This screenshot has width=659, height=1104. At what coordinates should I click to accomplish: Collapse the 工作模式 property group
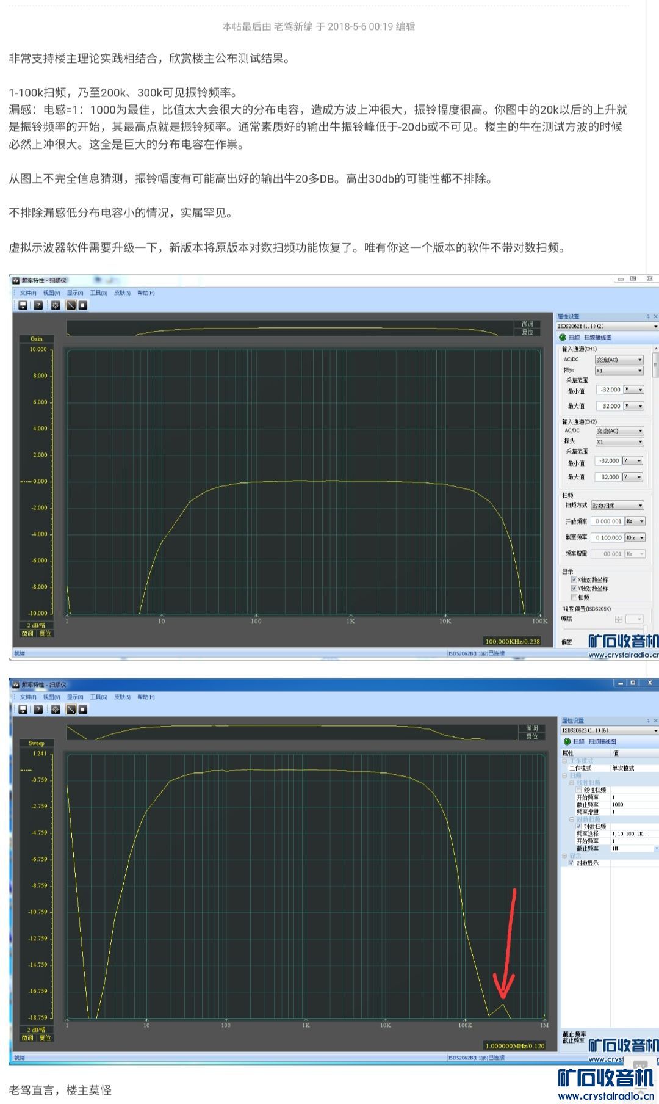[x=564, y=761]
